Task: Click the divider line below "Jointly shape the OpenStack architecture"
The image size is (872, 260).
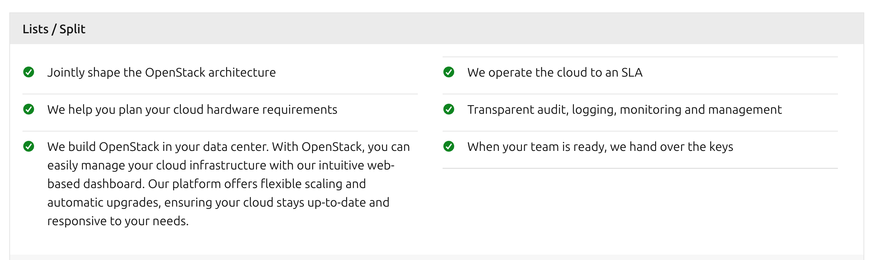Action: (x=220, y=94)
